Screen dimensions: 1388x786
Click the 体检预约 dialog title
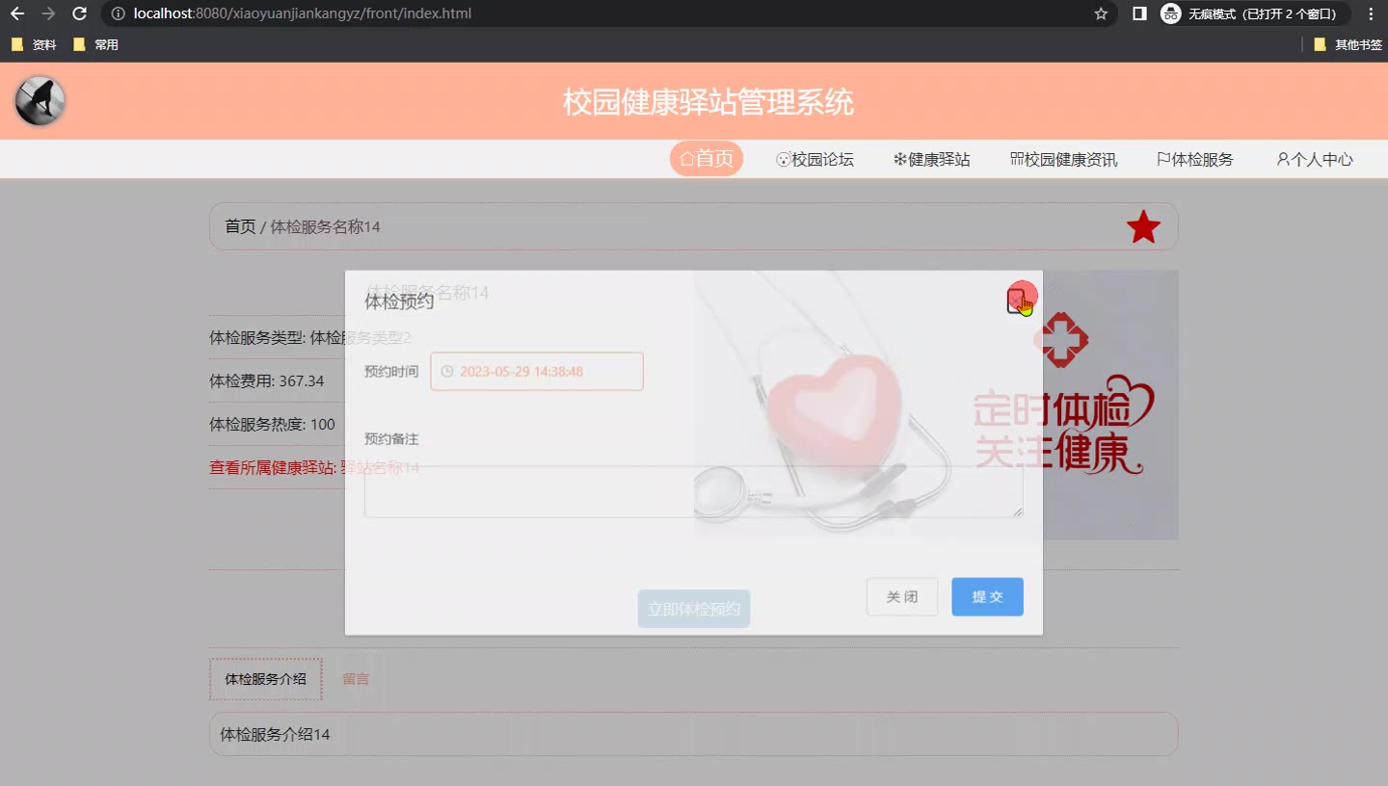[399, 301]
